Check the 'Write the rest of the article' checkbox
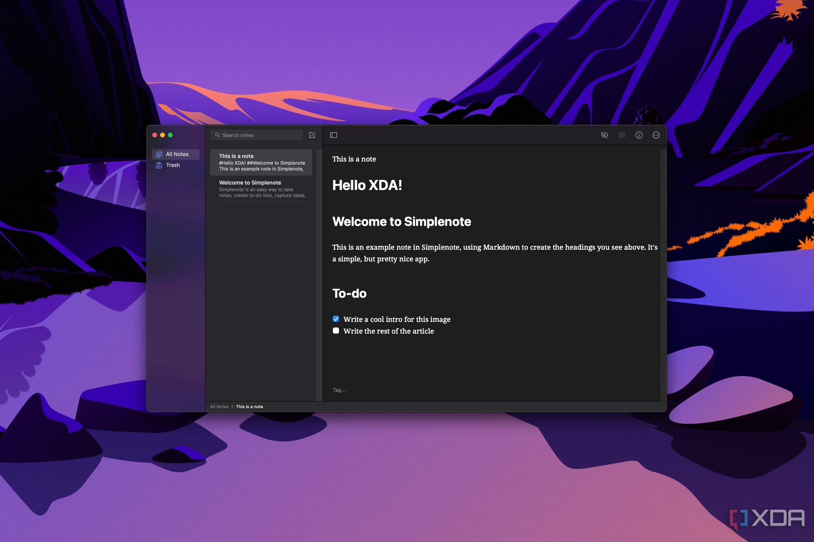814x542 pixels. pyautogui.click(x=336, y=330)
